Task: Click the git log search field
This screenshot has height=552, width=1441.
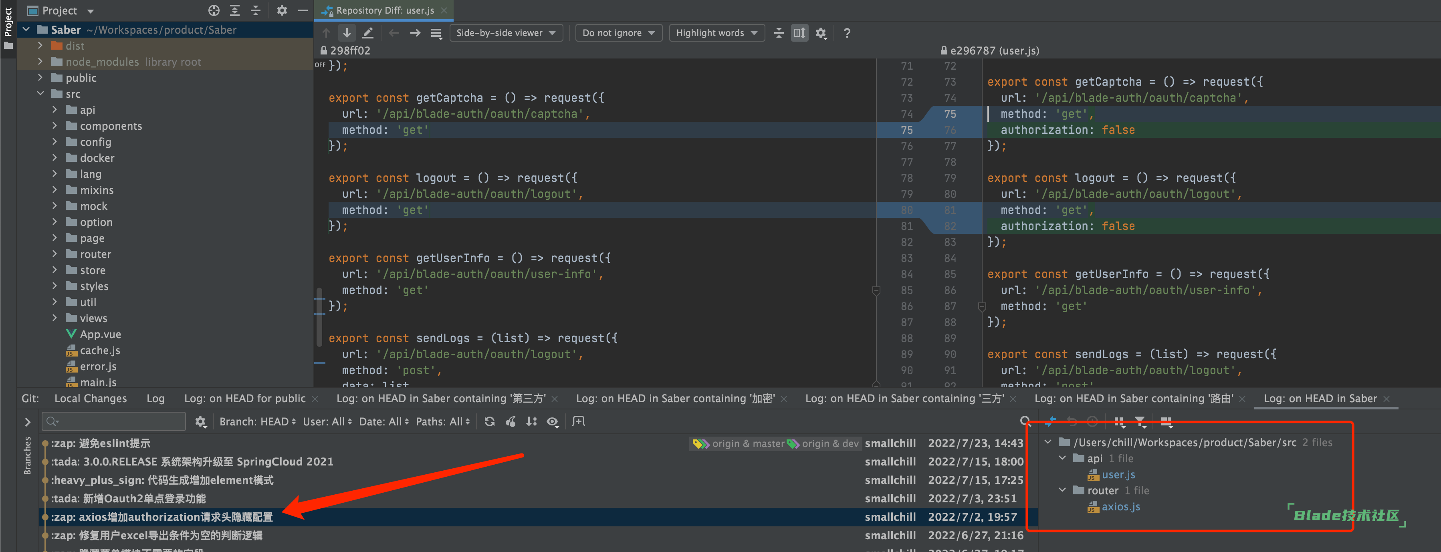Action: point(113,421)
